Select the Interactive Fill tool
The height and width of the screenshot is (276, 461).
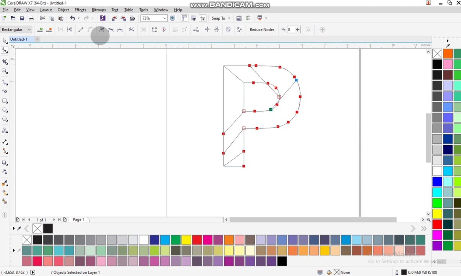click(5, 192)
